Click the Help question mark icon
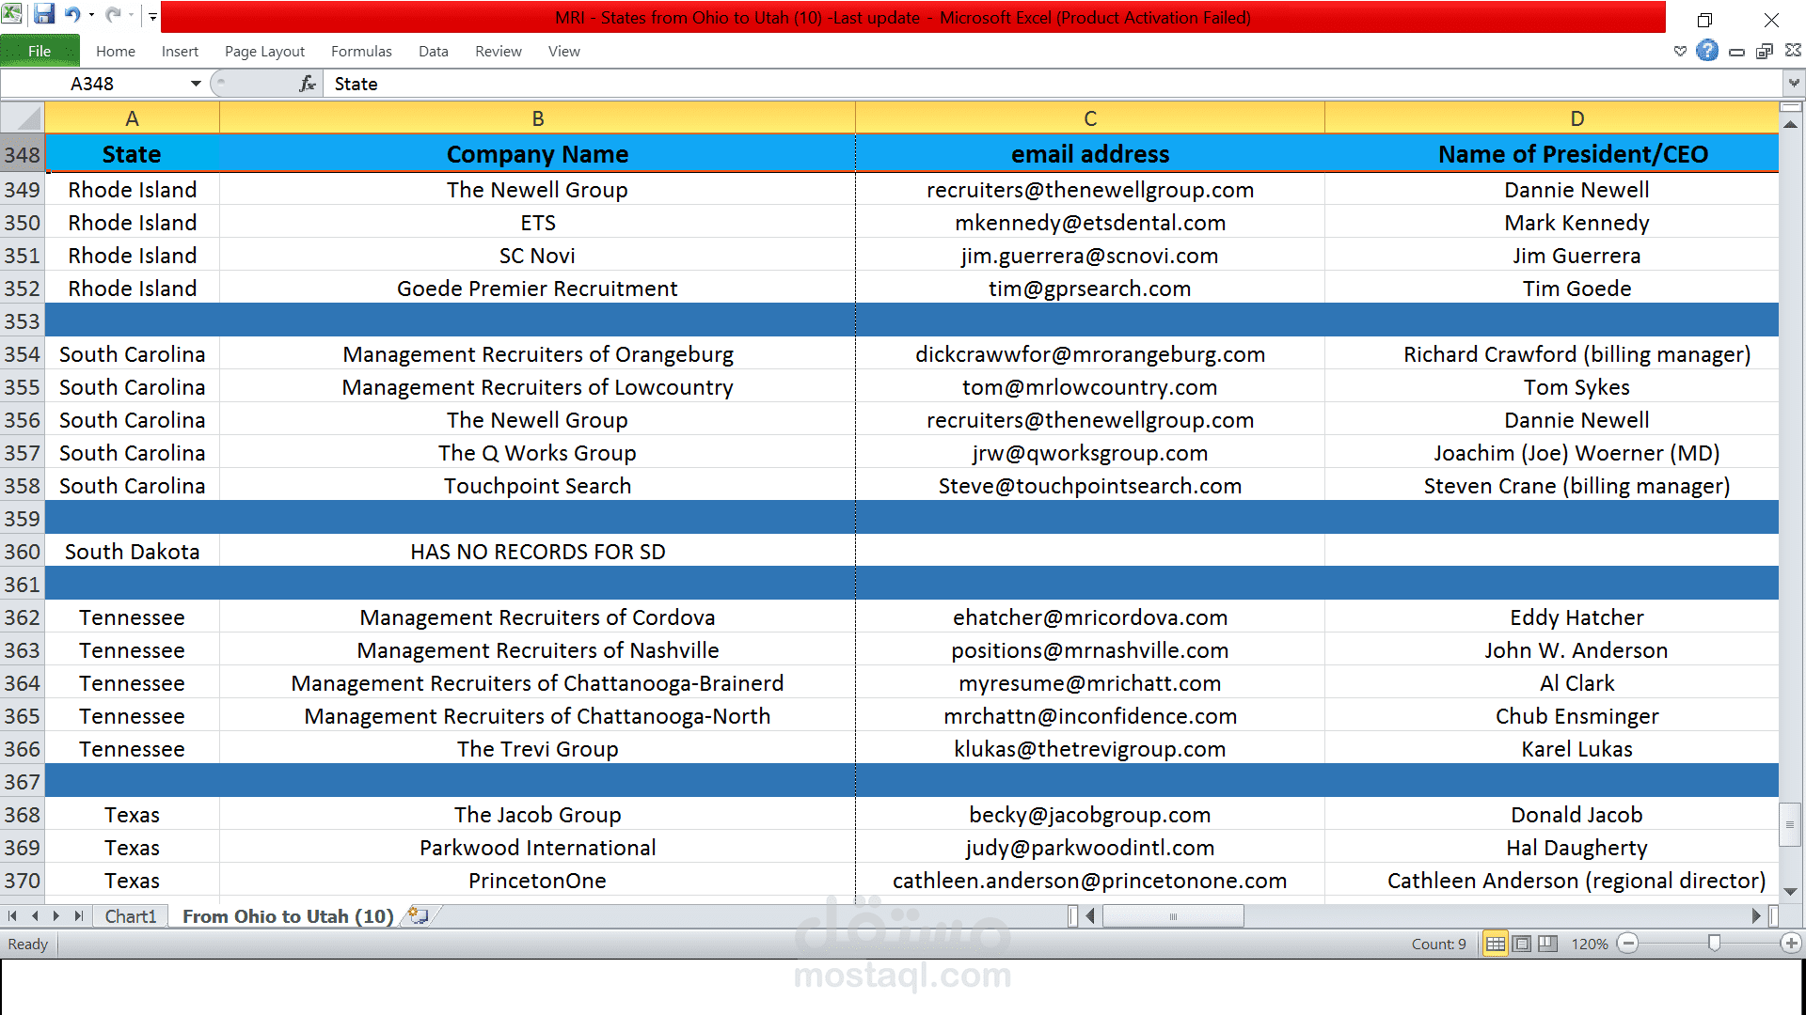 [1707, 51]
